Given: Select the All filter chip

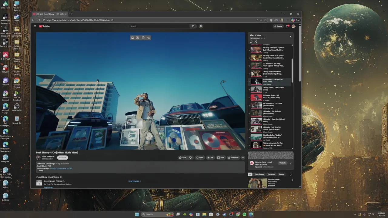Looking at the screenshot, I should coord(250,174).
